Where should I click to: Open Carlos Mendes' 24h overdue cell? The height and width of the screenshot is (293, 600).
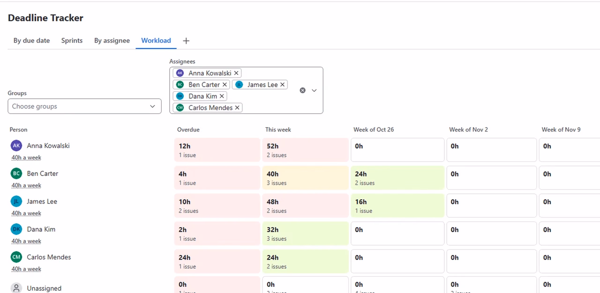pos(217,261)
